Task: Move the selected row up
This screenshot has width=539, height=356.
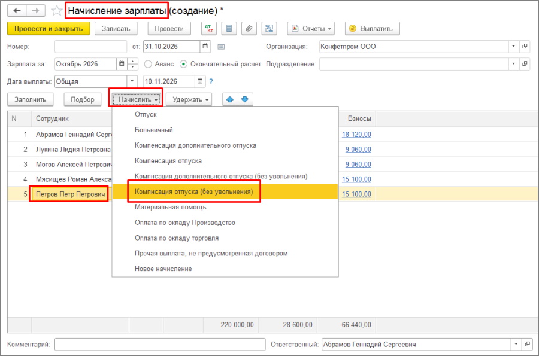Action: click(230, 99)
